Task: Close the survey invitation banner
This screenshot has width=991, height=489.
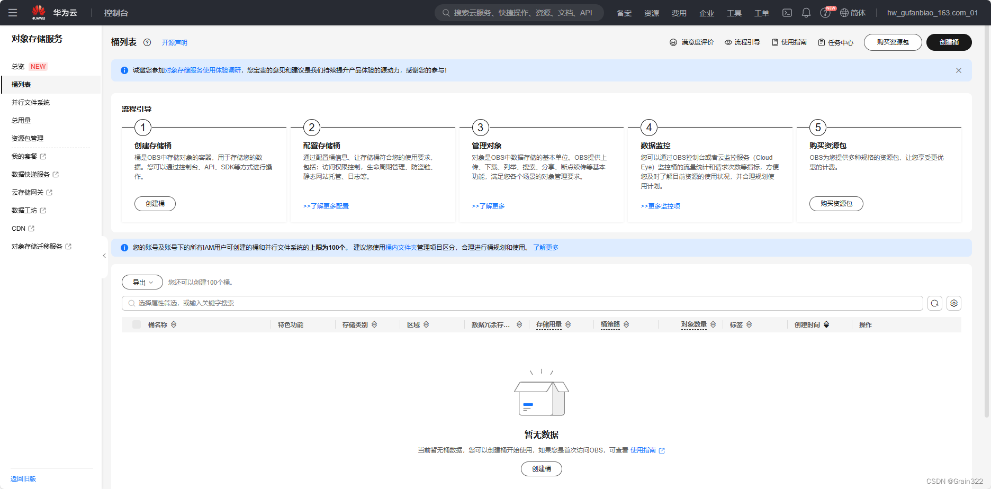Action: 959,70
